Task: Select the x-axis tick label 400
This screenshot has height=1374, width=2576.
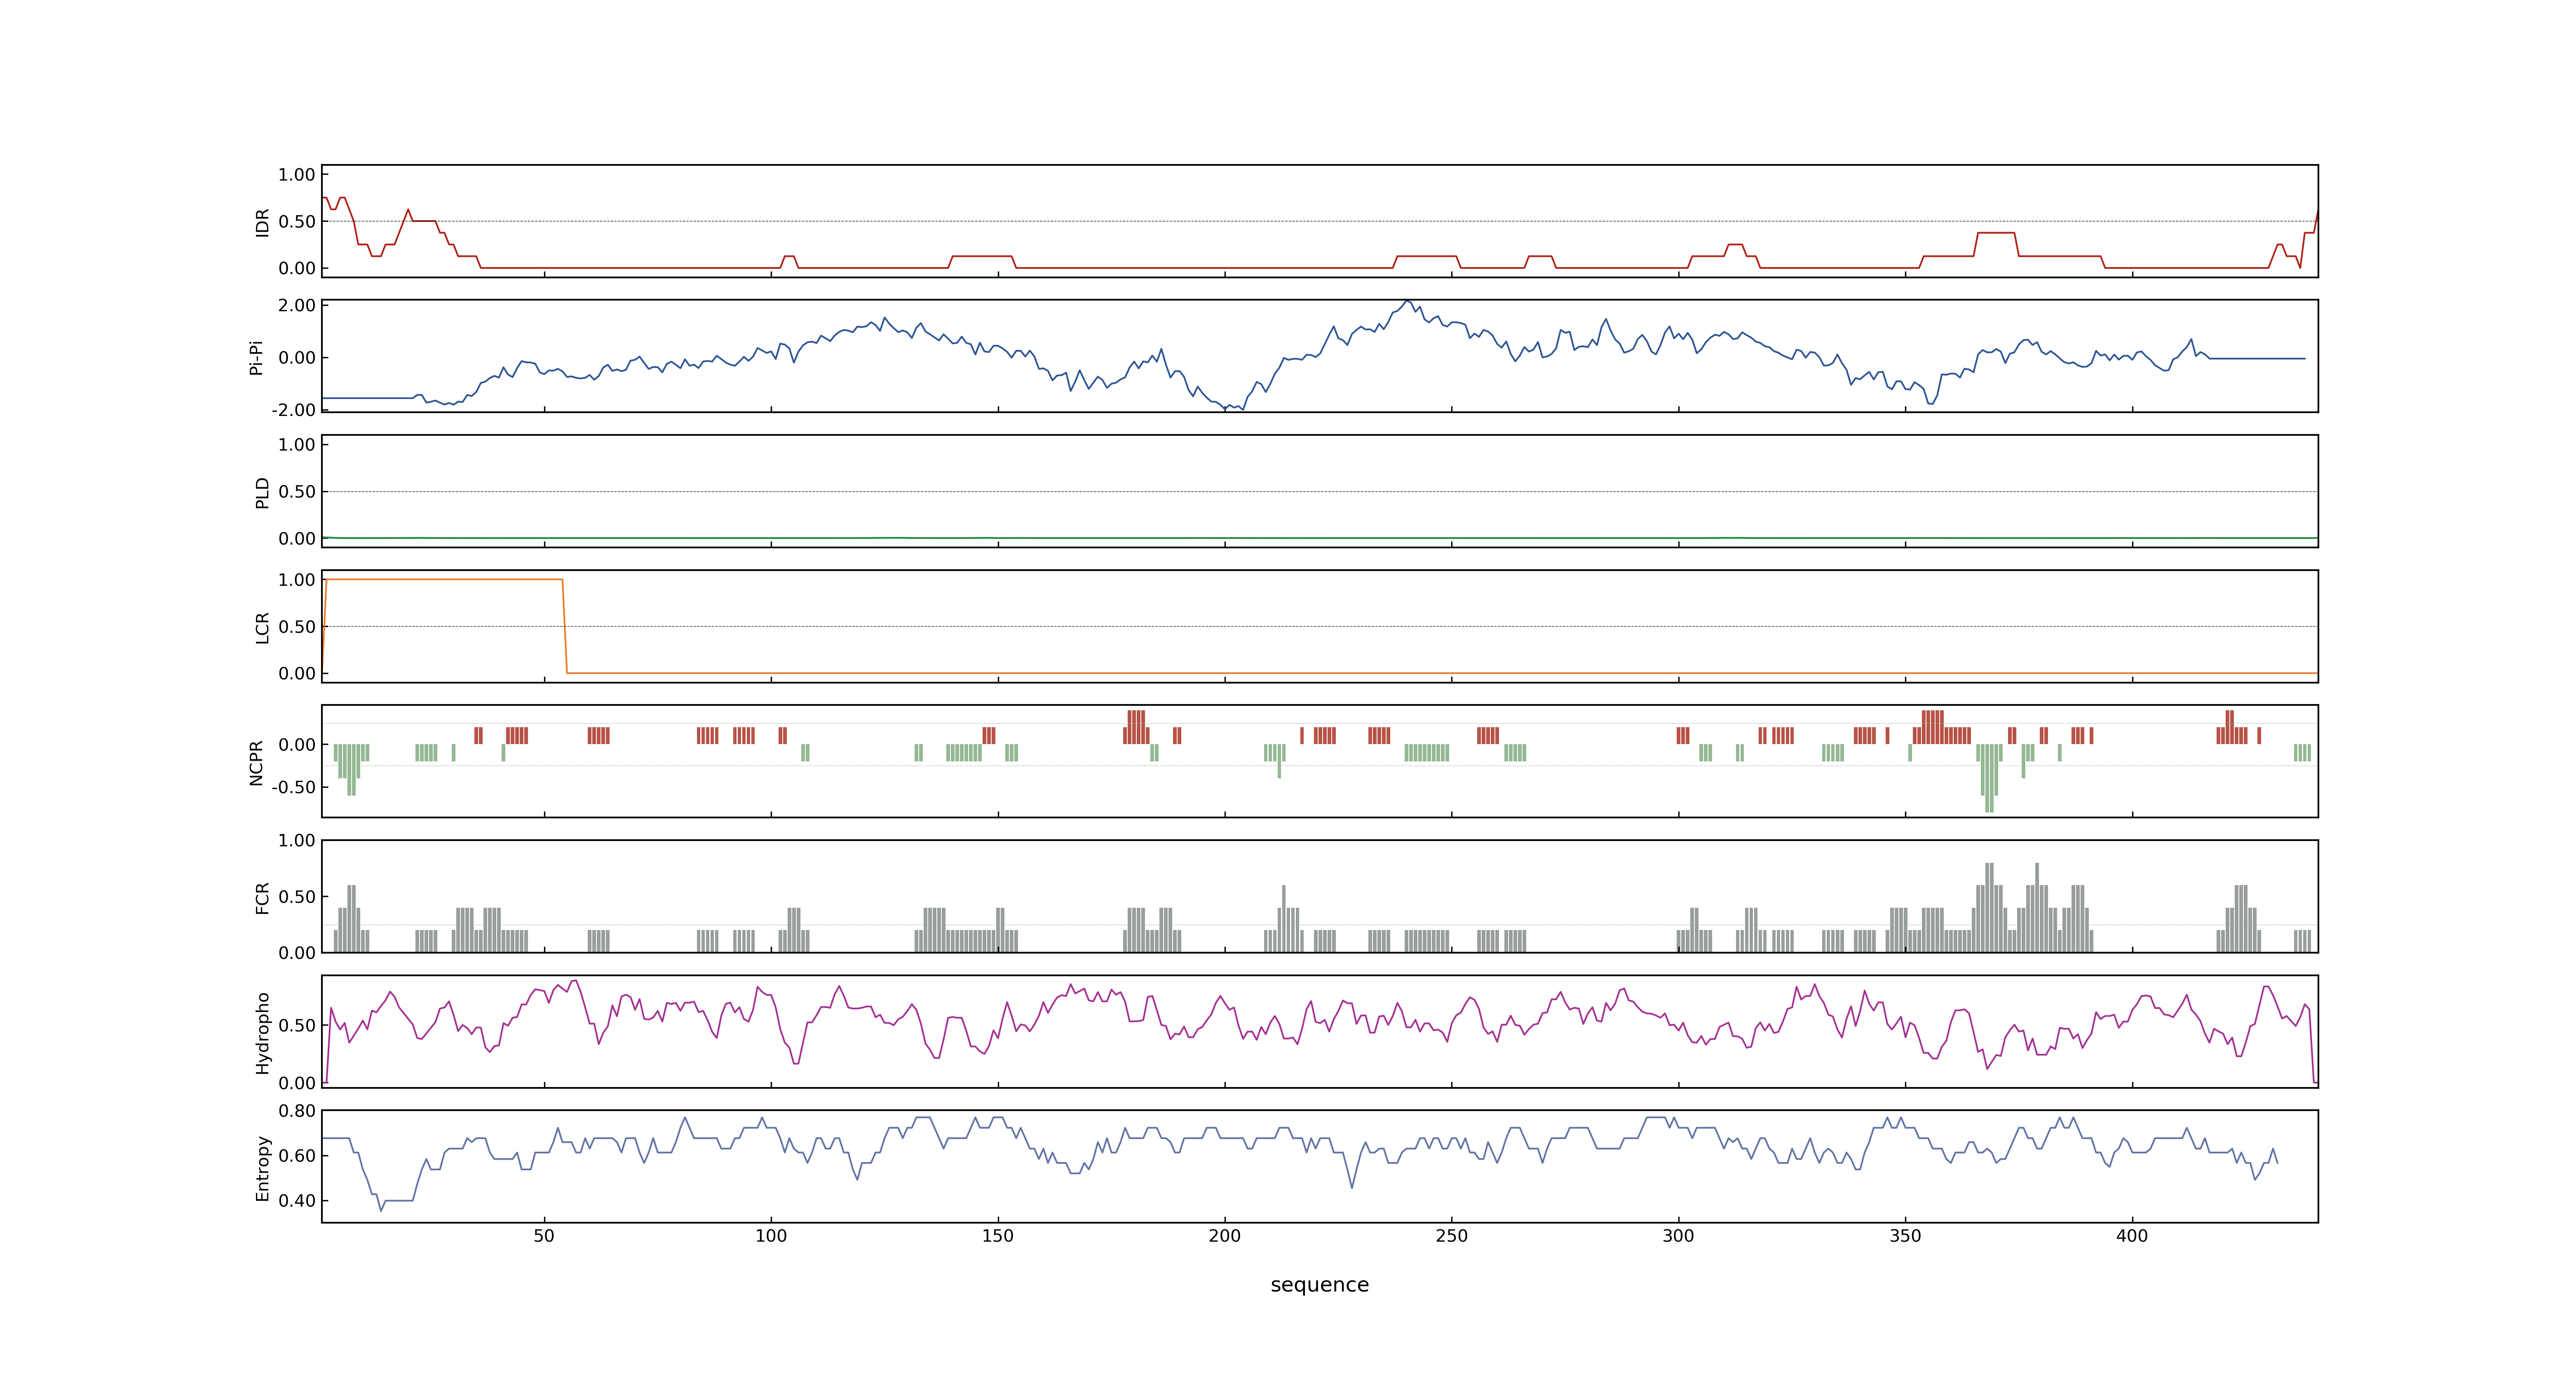Action: (2132, 1236)
